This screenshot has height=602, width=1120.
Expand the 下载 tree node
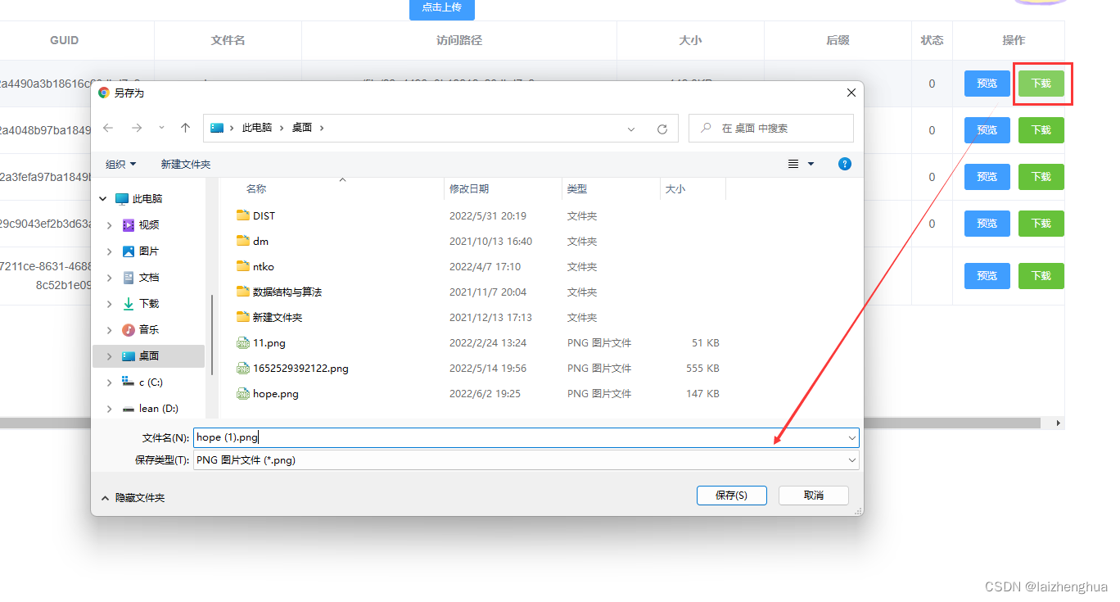[109, 304]
